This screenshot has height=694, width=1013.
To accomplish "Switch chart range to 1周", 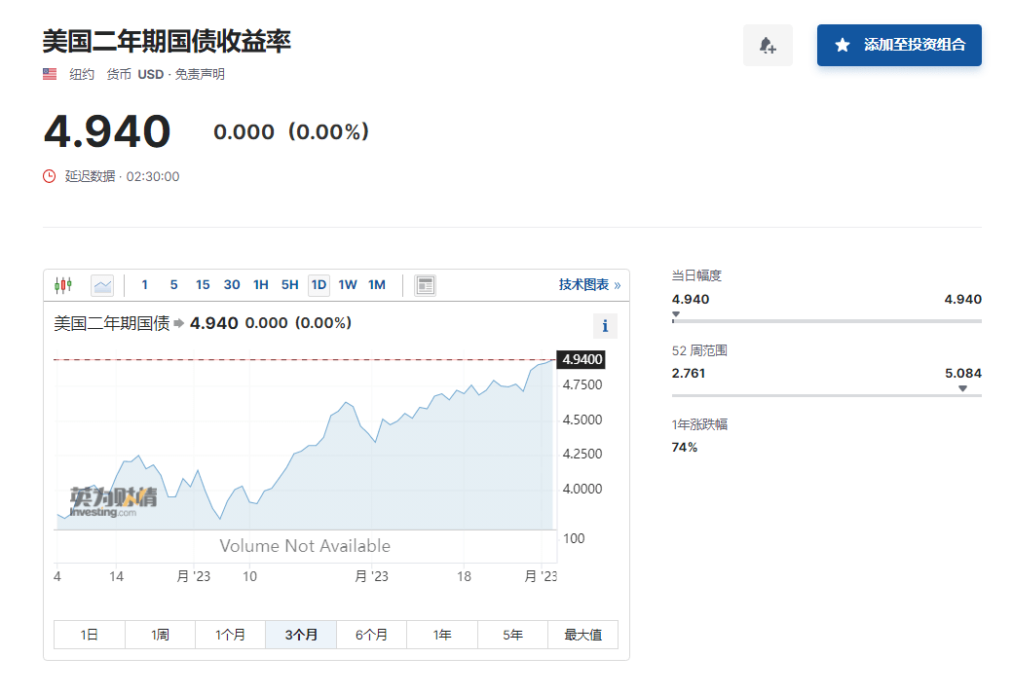I will (x=160, y=635).
